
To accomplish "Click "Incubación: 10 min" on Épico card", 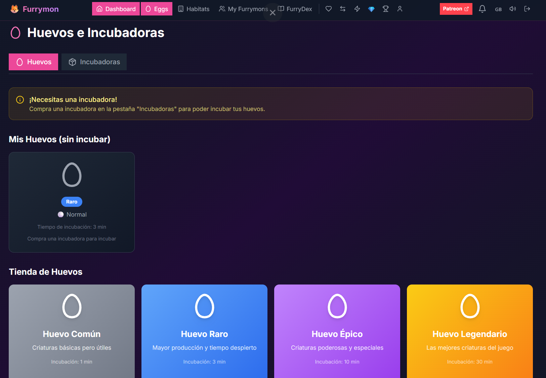I will [x=337, y=362].
